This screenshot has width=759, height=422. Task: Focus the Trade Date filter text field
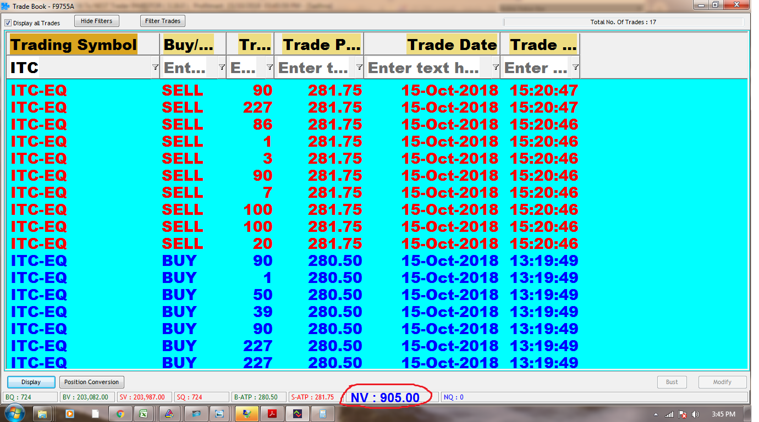(x=428, y=67)
